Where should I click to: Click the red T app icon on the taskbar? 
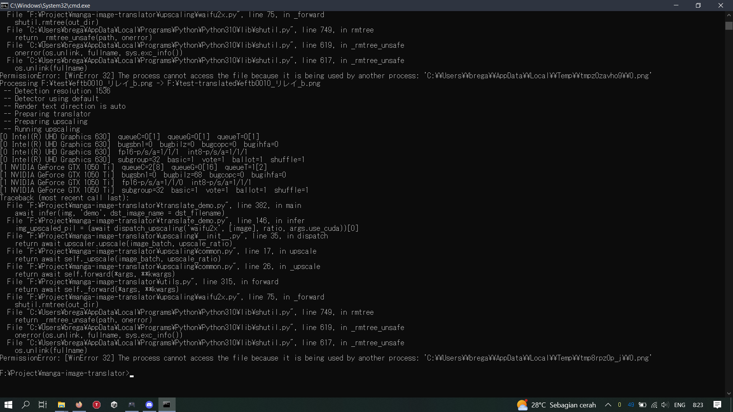coord(97,405)
